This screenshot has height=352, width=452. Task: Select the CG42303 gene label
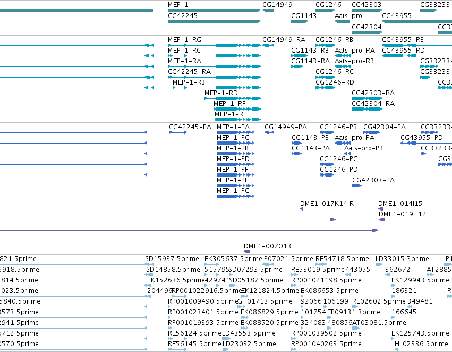click(x=366, y=5)
